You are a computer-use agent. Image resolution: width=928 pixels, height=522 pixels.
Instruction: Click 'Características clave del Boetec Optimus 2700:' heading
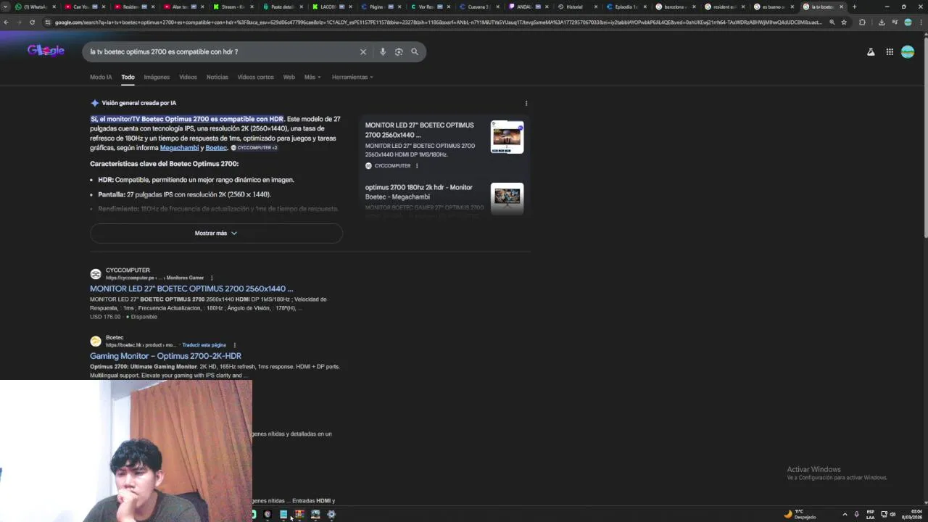pos(164,164)
